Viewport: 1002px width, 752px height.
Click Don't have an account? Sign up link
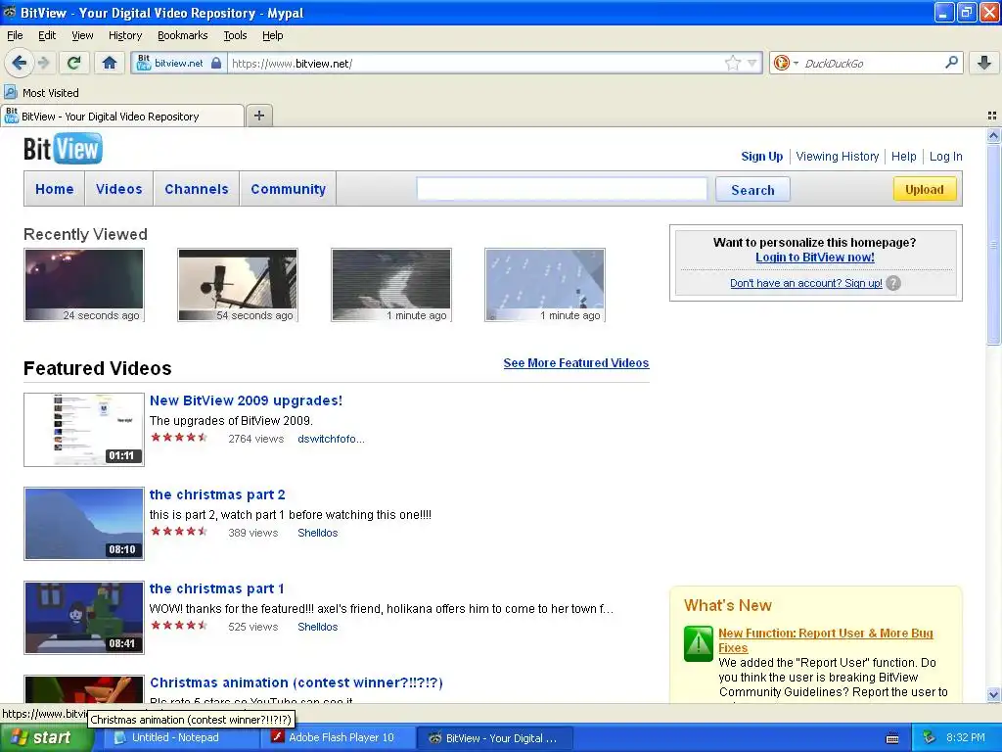(x=806, y=283)
